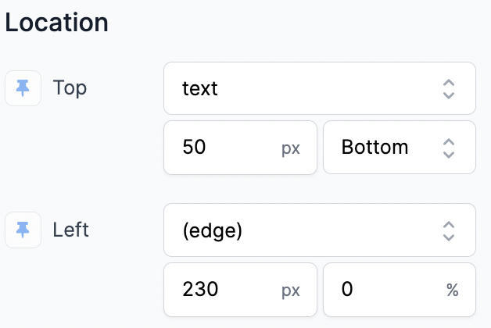
Task: Click the Left label
Action: pos(71,230)
